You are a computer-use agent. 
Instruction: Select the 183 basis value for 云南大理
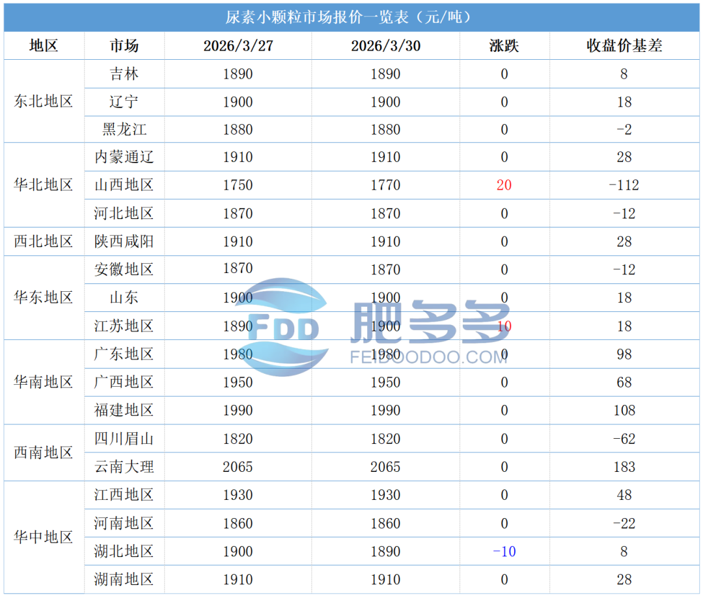point(624,467)
